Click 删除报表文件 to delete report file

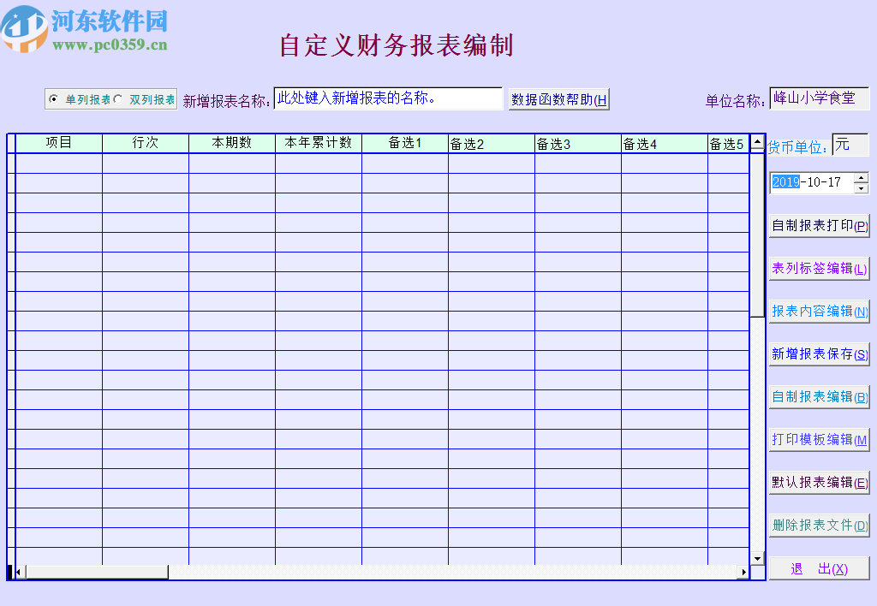click(819, 525)
